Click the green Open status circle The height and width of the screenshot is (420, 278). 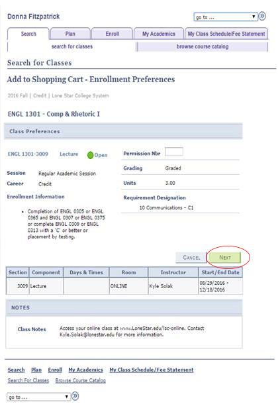(90, 155)
